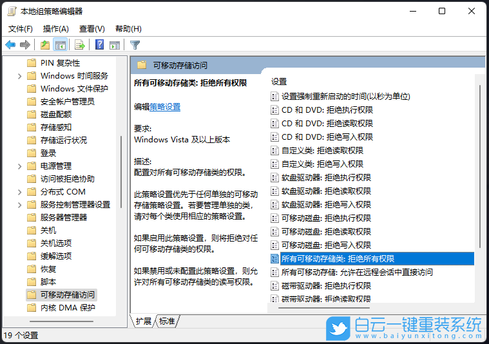Click the 策略设置 edit link
Image resolution: width=489 pixels, height=344 pixels.
click(165, 107)
